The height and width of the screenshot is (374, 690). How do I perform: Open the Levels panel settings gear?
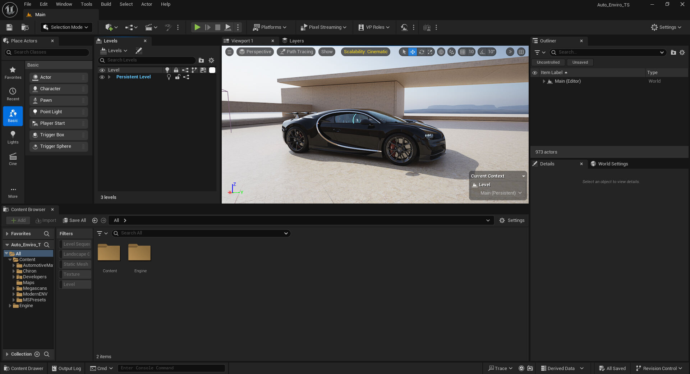coord(211,60)
